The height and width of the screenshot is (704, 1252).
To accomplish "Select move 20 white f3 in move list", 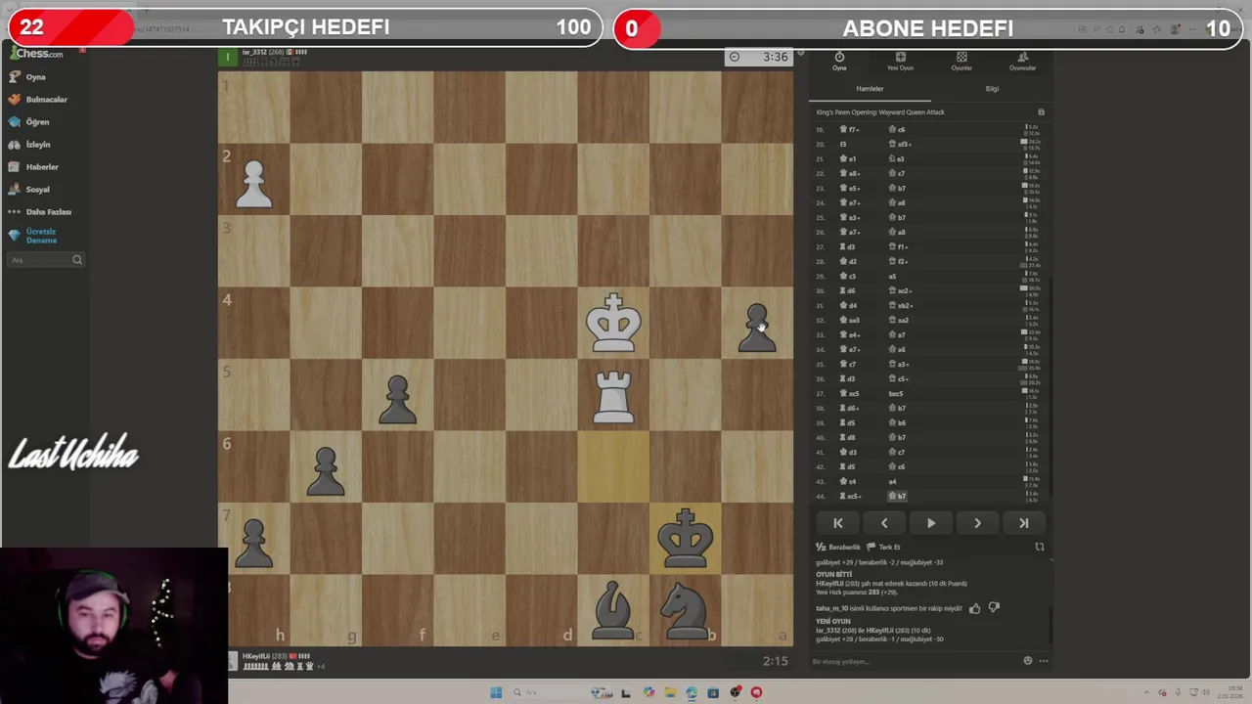I will (842, 144).
